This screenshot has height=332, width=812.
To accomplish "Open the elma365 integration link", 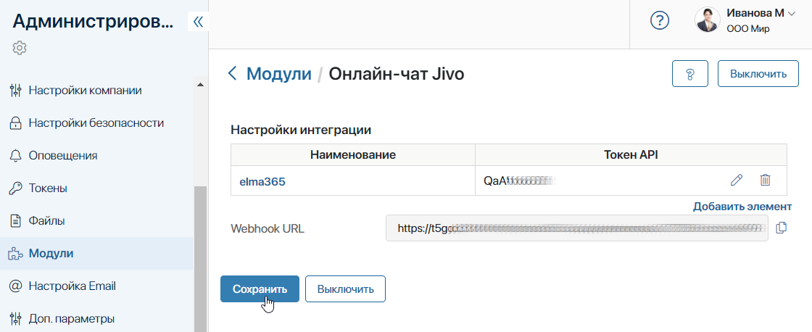I will (262, 182).
